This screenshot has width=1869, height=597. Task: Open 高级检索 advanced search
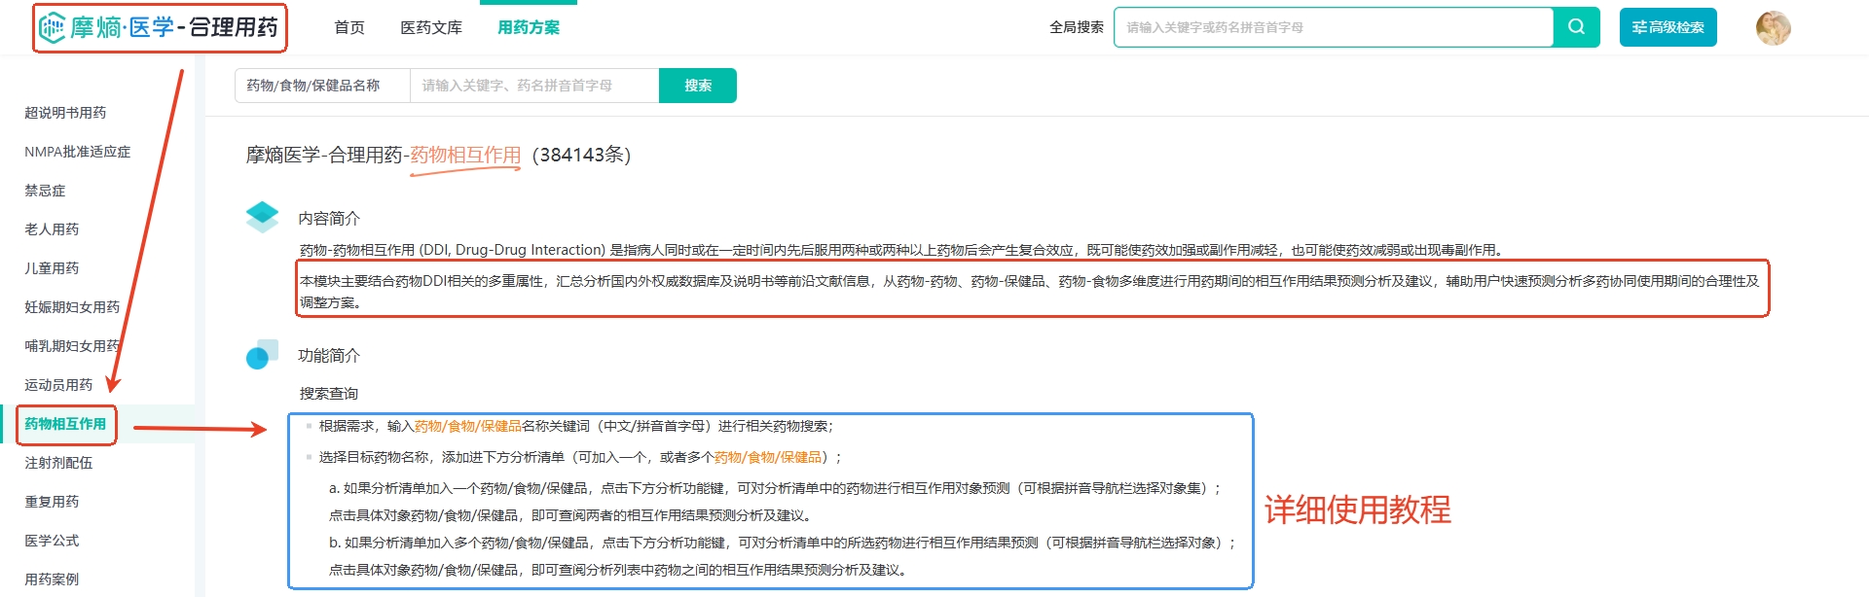[1667, 27]
